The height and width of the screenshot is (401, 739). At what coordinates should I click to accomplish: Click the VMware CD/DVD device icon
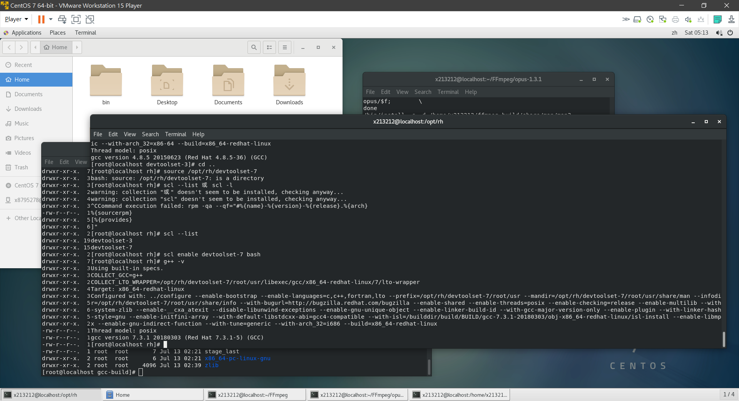tap(650, 19)
